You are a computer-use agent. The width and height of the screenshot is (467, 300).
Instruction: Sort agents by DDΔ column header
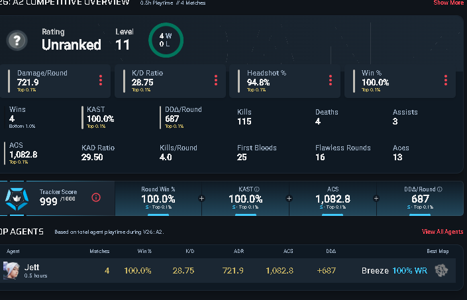point(331,251)
